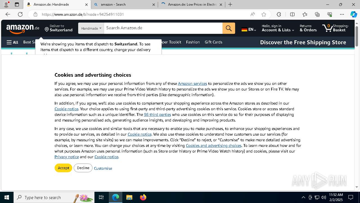Screen dimensions: 360x203
Task: Click the browser address bar URL
Action: 83,14
